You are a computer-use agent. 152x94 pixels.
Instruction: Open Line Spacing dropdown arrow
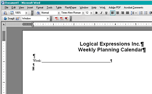coord(136,13)
